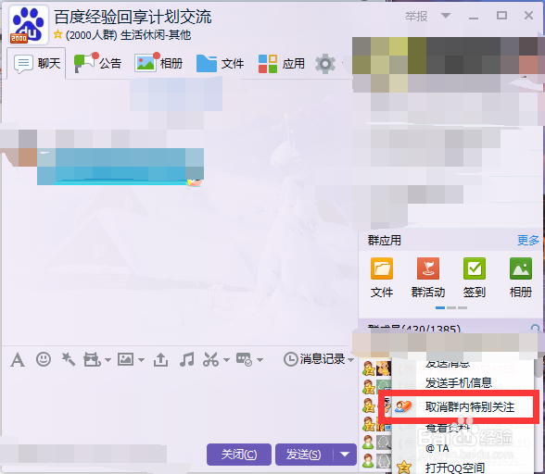Viewport: 545px width, 474px height.
Task: Open 消息记录 message history
Action: 323,359
